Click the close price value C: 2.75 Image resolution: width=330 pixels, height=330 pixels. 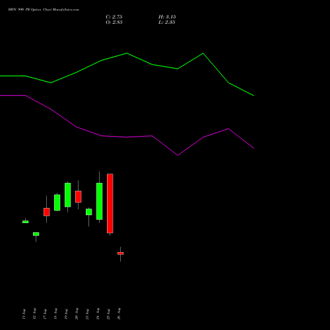tap(114, 17)
